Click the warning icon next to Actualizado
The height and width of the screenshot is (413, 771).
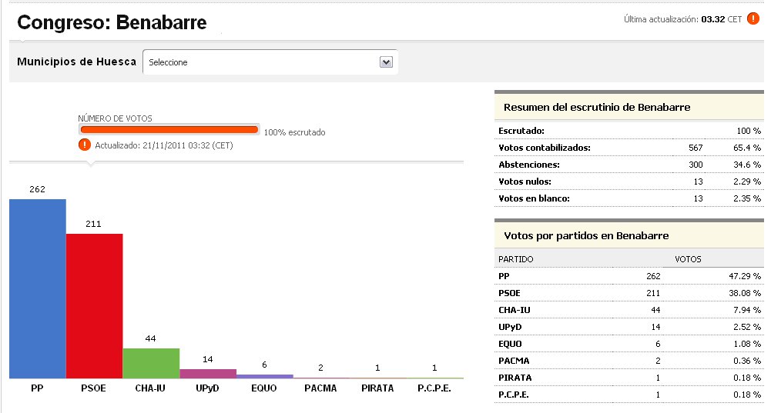(x=84, y=145)
